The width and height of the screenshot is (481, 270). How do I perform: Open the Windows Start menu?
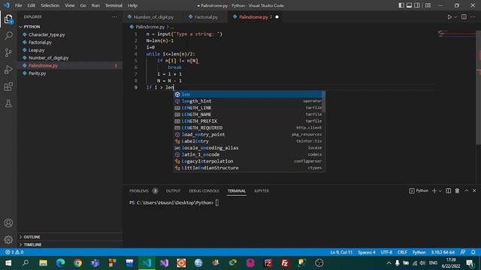[8, 263]
